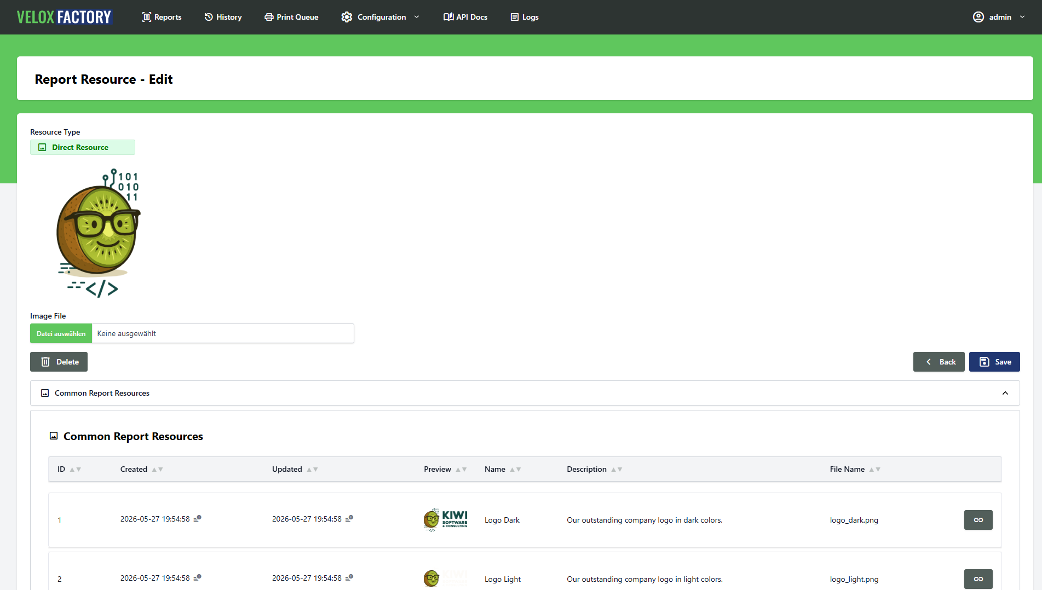Viewport: 1042px width, 590px height.
Task: Open the Logs page
Action: tap(525, 17)
